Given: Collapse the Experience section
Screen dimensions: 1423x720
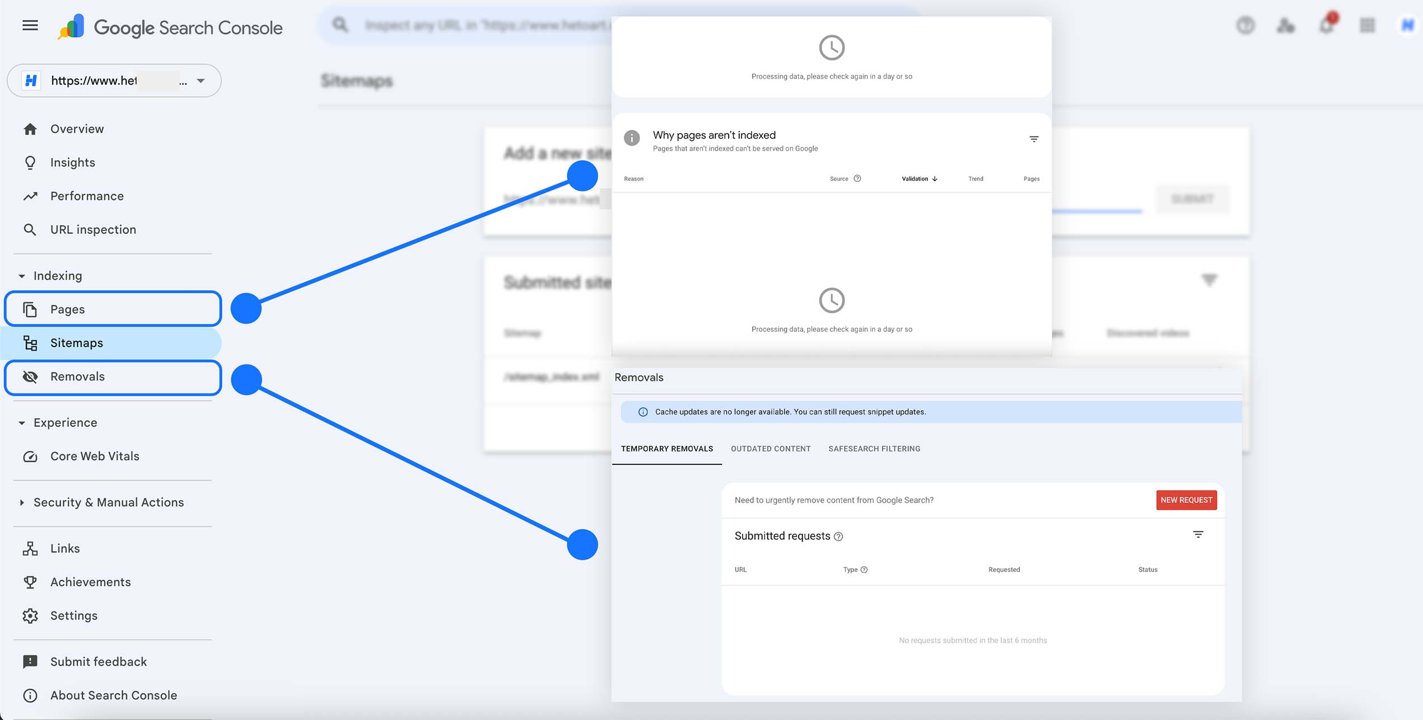Looking at the screenshot, I should click(x=21, y=423).
